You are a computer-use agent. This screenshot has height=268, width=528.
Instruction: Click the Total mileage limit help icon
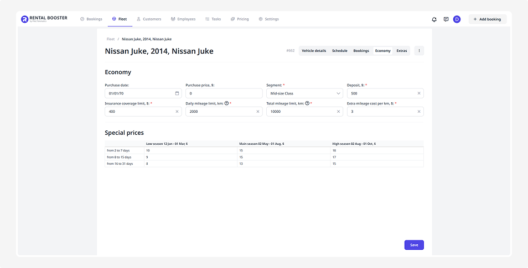point(307,103)
